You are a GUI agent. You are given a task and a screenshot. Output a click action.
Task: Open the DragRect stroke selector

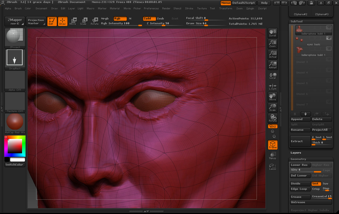coord(15,60)
